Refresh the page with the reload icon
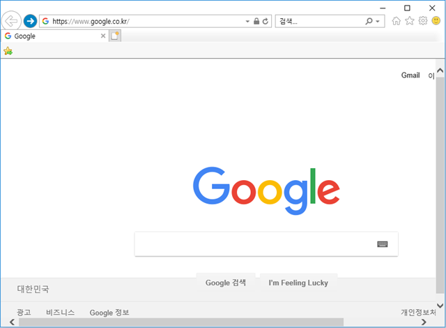The height and width of the screenshot is (328, 446). point(266,21)
